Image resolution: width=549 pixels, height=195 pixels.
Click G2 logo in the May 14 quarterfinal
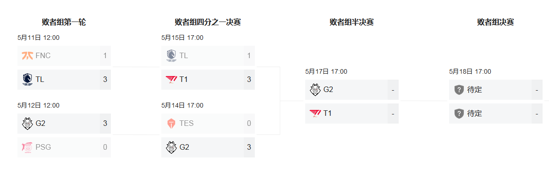coord(171,147)
